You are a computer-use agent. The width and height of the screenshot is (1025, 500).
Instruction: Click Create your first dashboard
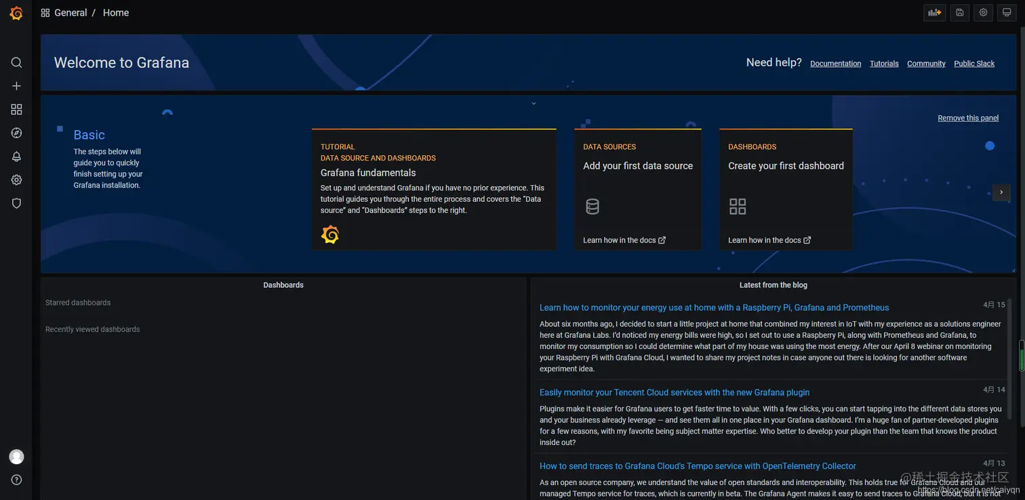786,166
